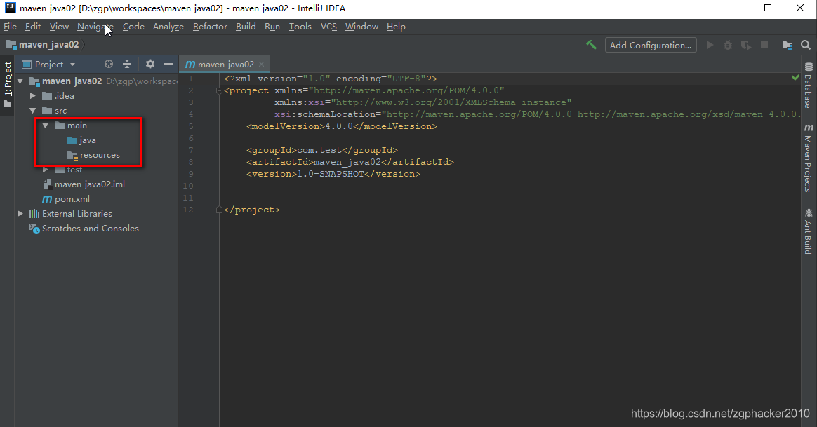Open the File menu
This screenshot has width=817, height=427.
click(x=10, y=27)
